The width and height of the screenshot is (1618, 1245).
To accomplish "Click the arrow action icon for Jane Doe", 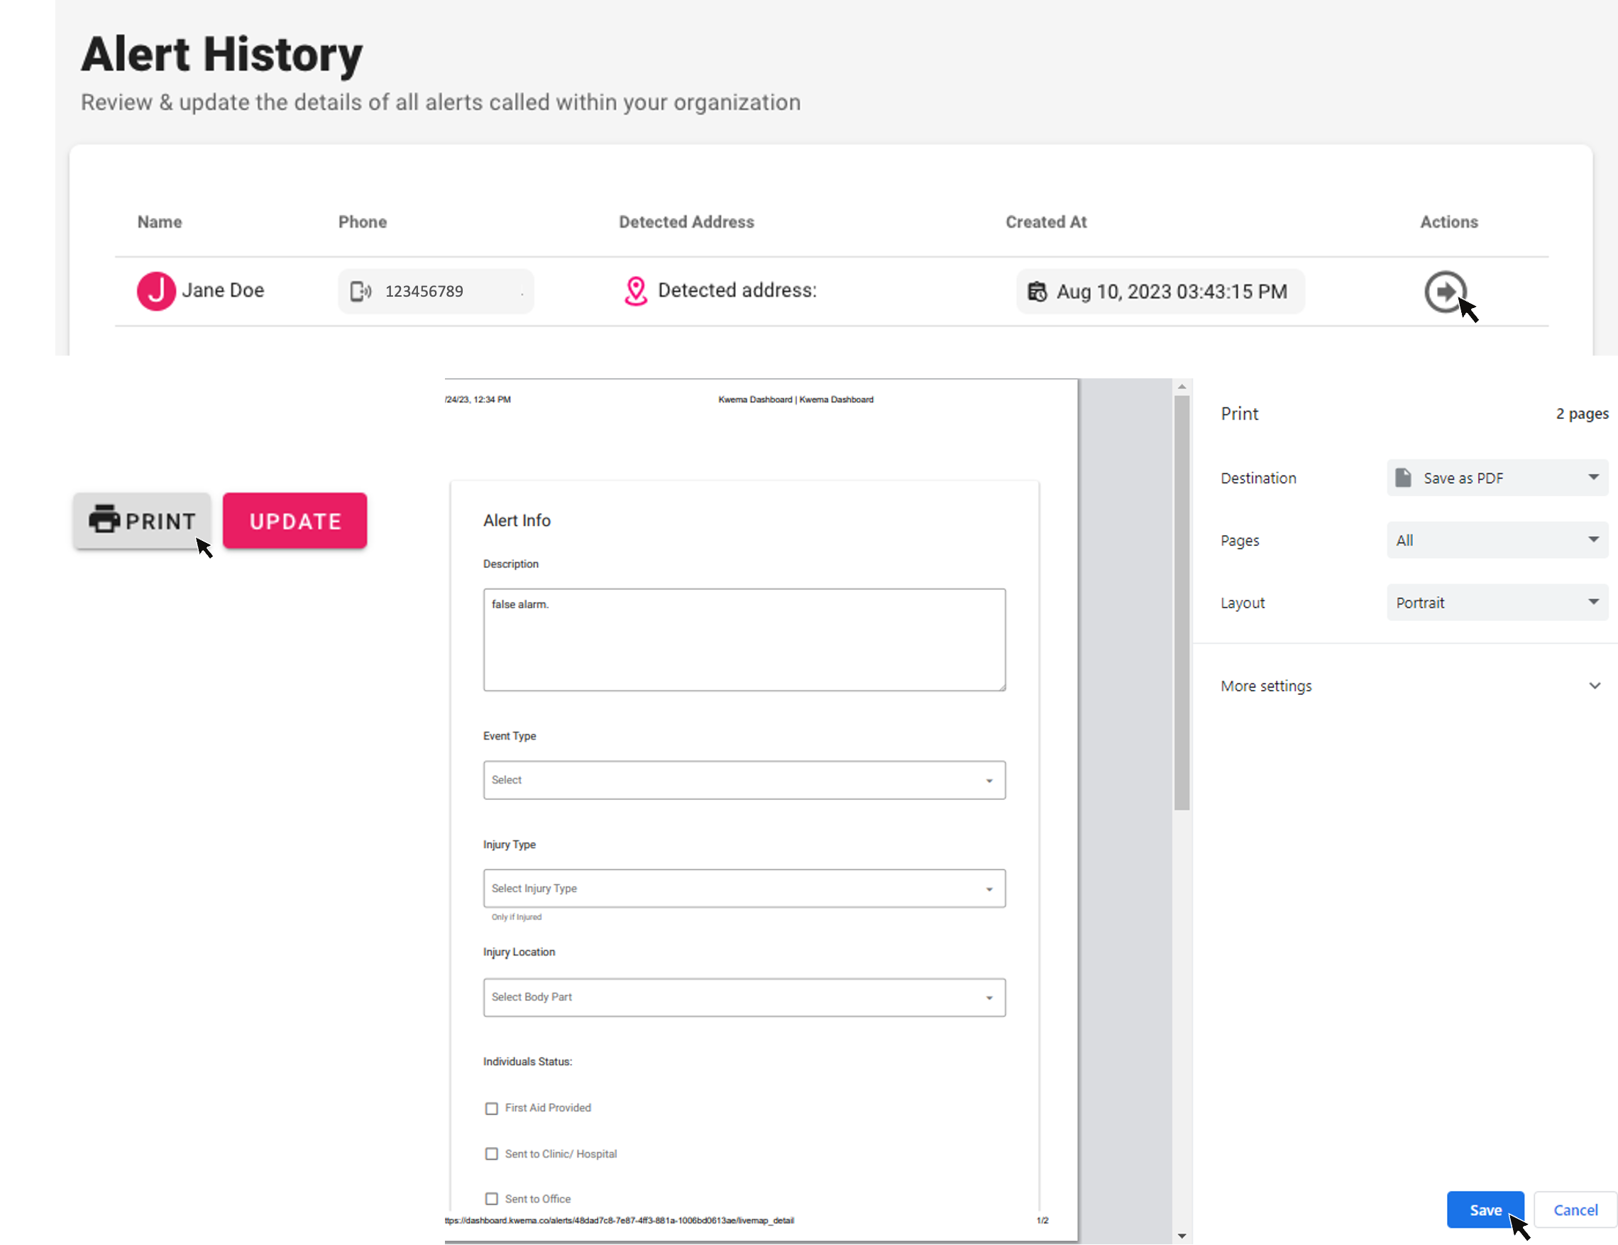I will pos(1445,291).
